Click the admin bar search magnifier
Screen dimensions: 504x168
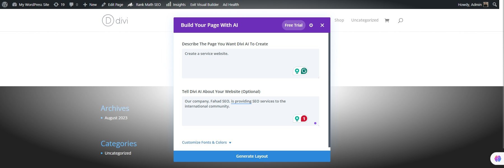tap(495, 4)
